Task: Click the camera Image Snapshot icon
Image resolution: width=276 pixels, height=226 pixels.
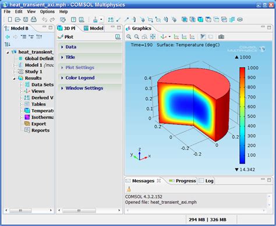Action: click(221, 37)
